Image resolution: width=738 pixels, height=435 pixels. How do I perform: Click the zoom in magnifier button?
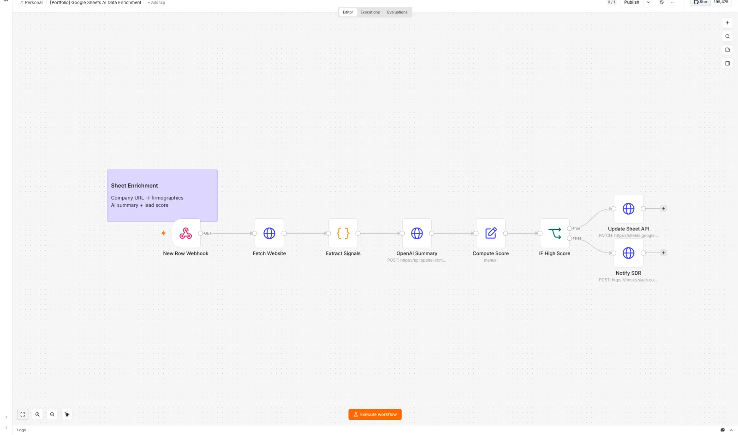coord(37,414)
